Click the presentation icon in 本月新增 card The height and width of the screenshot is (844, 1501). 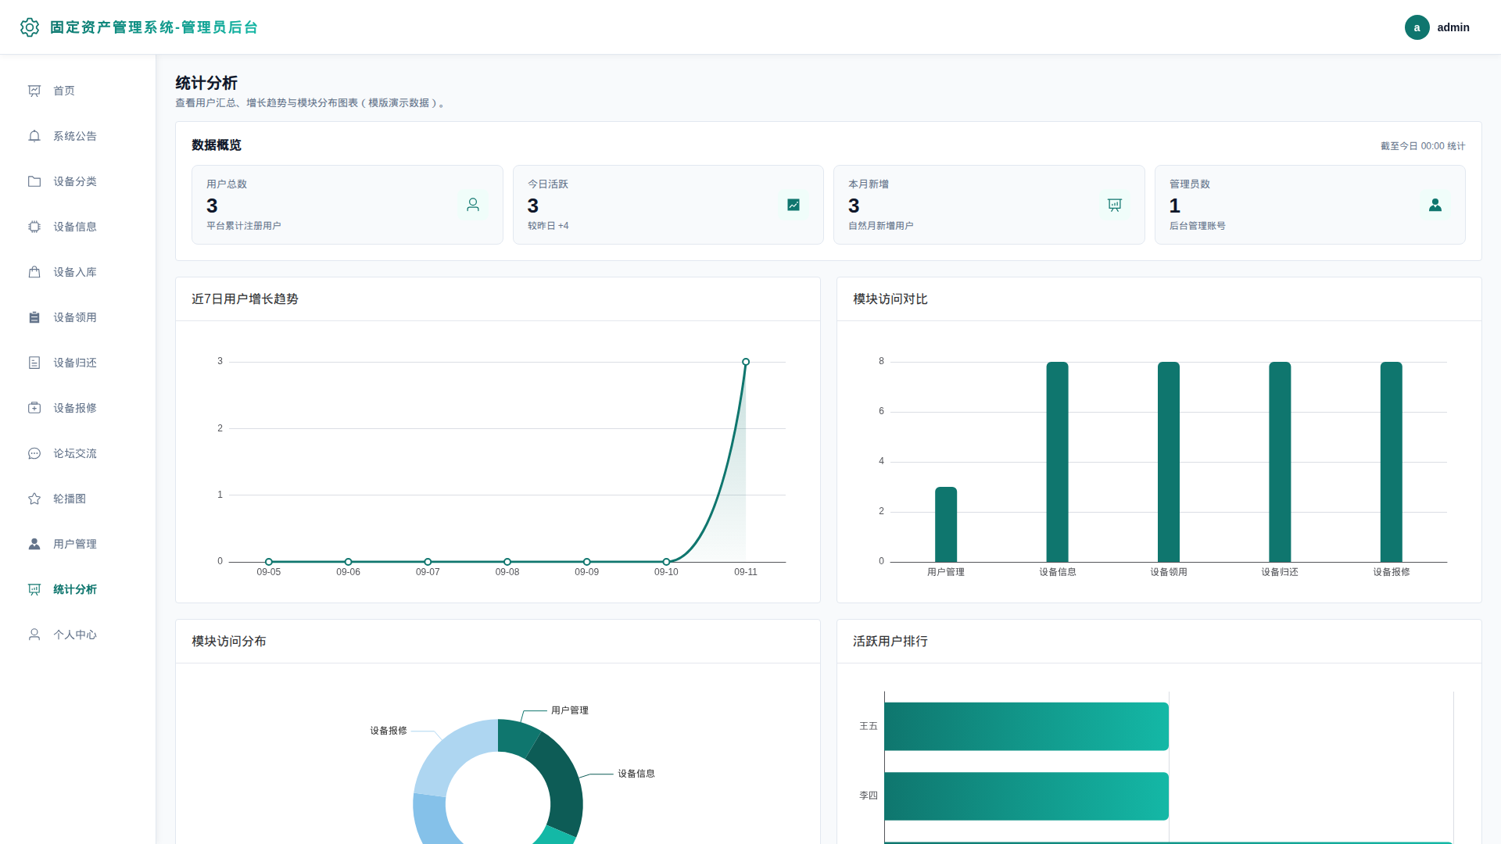tap(1115, 205)
